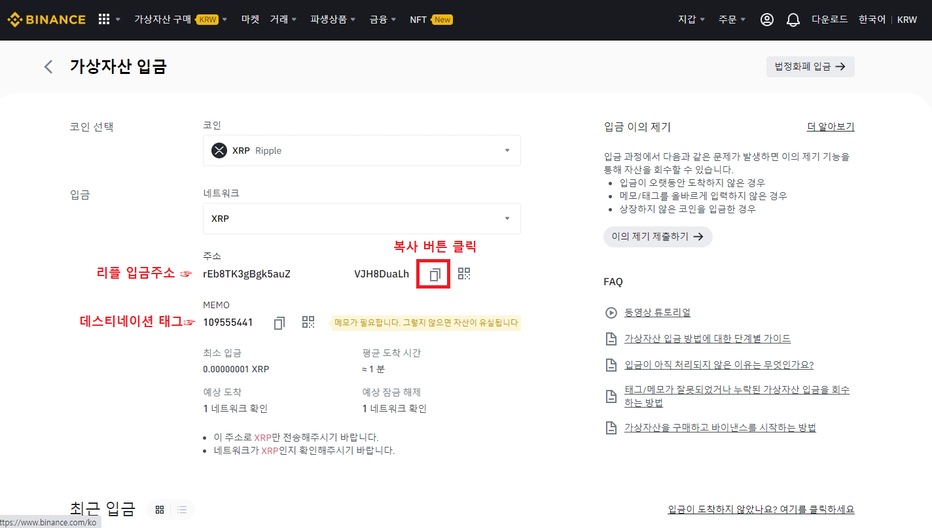Click the FAQ heading
The image size is (932, 528).
(613, 282)
